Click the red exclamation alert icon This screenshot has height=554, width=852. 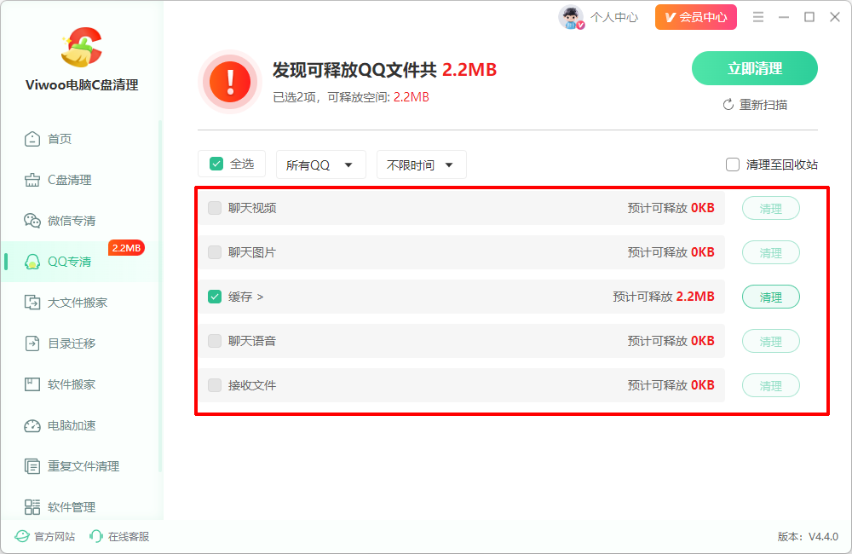230,82
